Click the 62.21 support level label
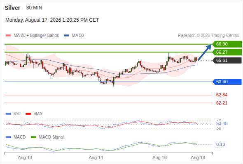Screen dimensions: 243x164 click(x=222, y=103)
